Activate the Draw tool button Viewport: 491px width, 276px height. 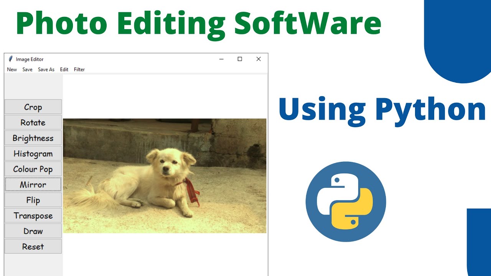33,231
